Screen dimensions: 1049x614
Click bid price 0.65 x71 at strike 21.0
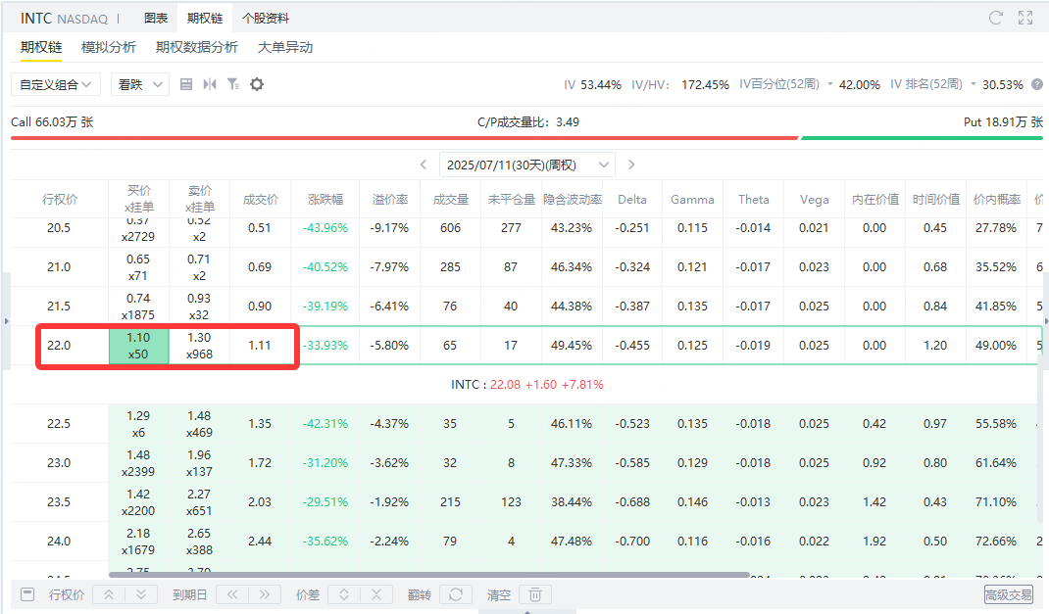pos(138,267)
